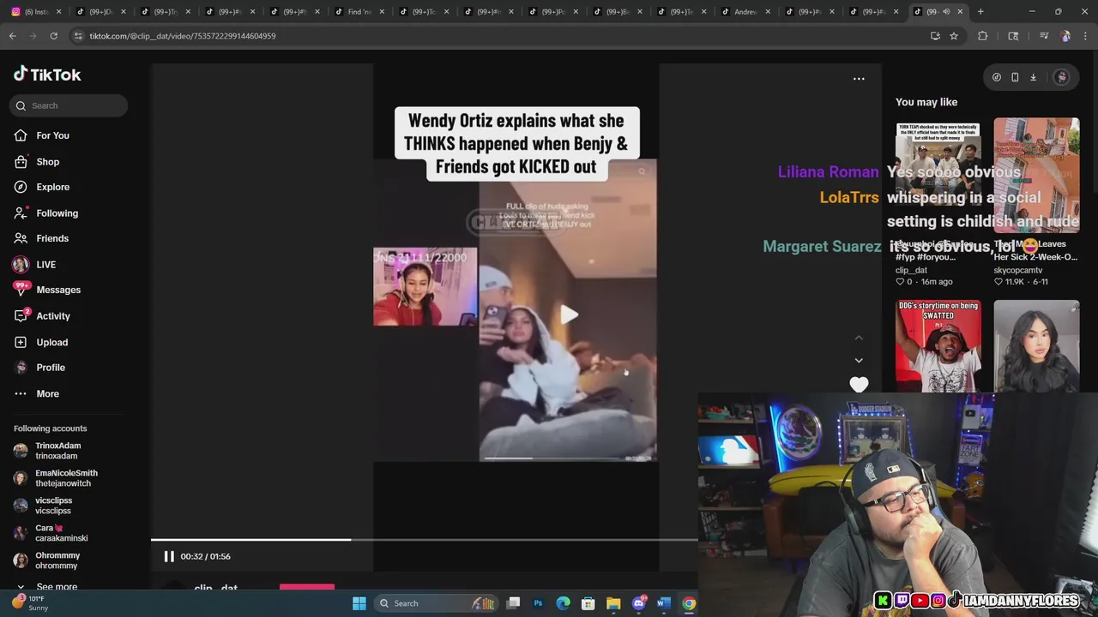
Task: Open the profile avatar menu top right
Action: (1061, 77)
